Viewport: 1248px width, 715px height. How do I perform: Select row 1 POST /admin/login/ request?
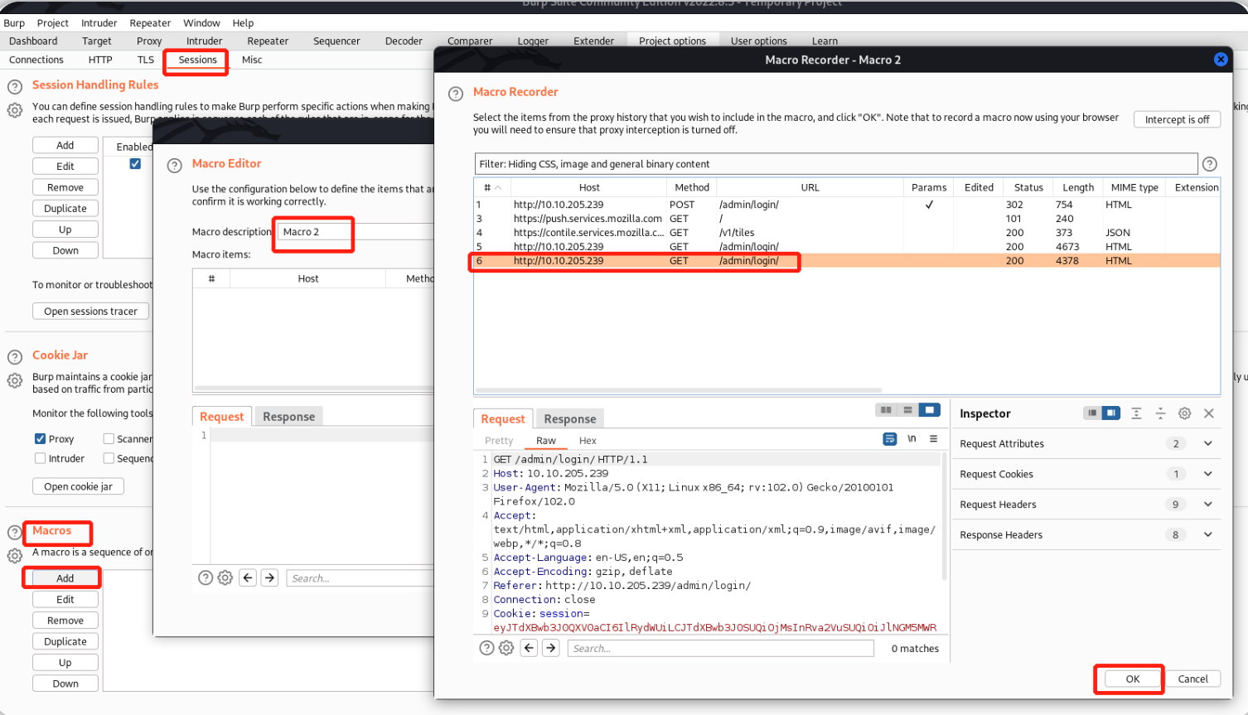[846, 205]
